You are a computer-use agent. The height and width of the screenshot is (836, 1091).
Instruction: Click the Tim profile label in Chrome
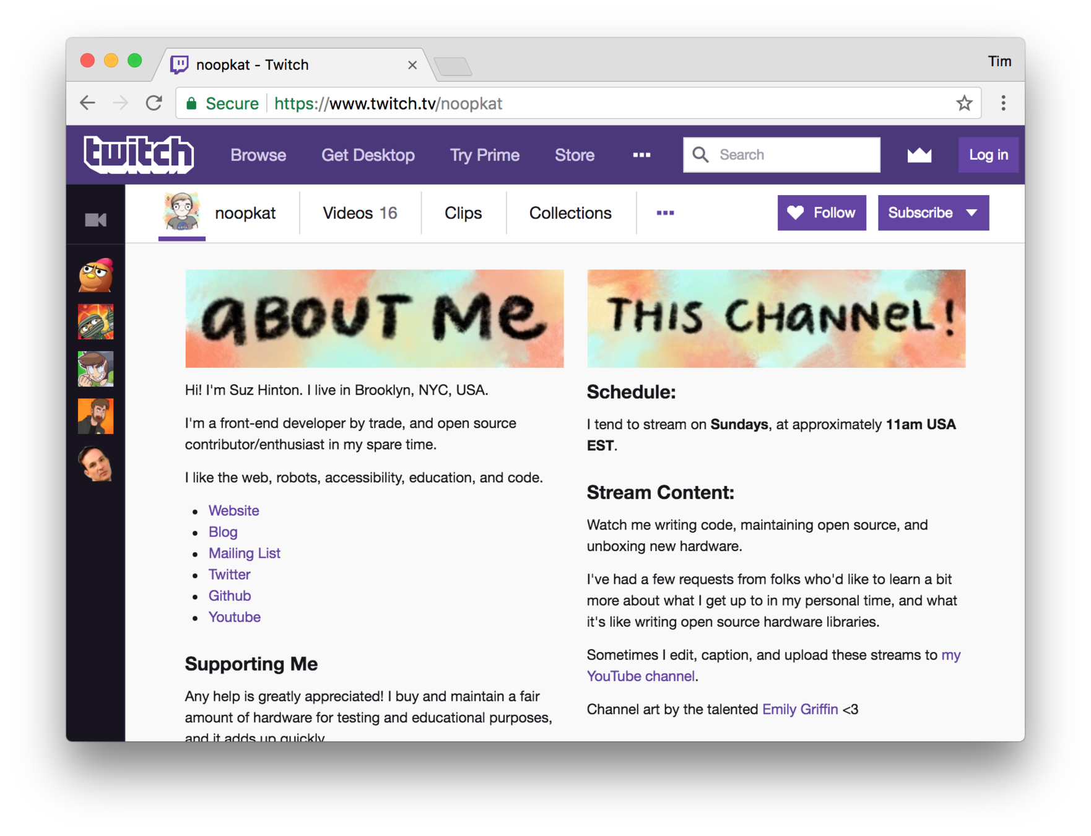pos(999,61)
